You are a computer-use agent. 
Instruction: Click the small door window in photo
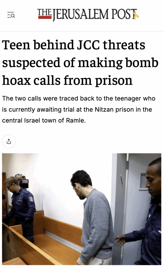pos(144,181)
